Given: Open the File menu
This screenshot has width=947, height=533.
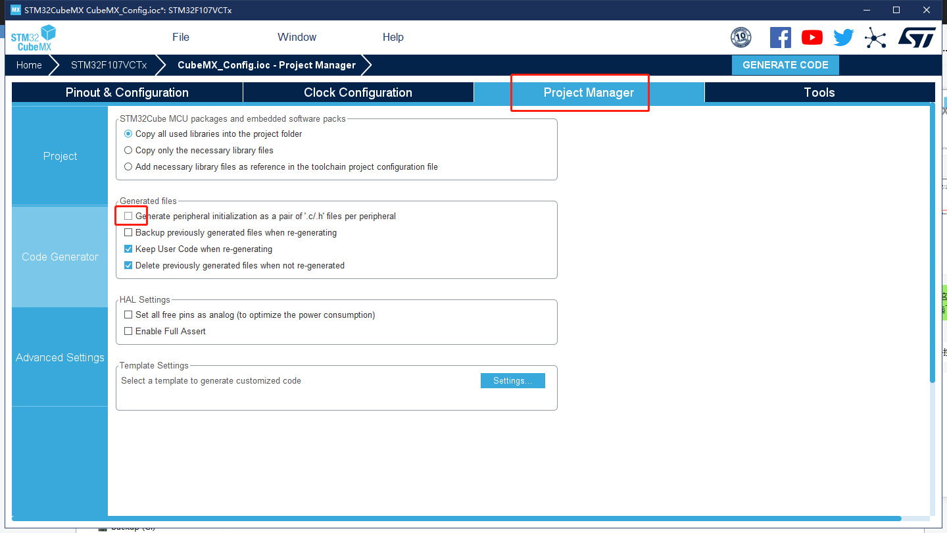Looking at the screenshot, I should coord(181,38).
